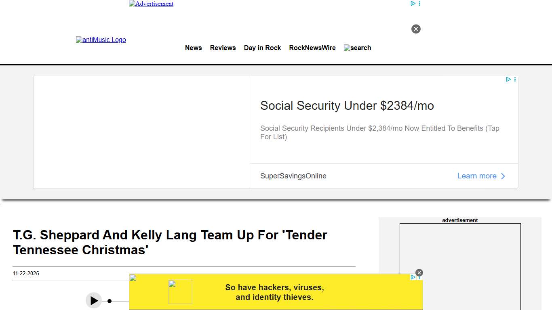Click AdChoices triangle icon on top banner ad
552x310 pixels.
(413, 4)
